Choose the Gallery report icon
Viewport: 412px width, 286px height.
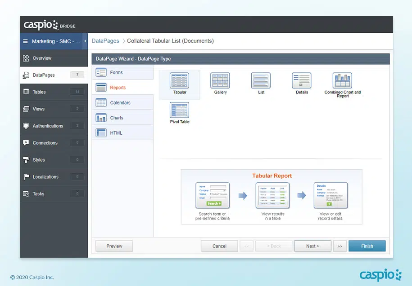coord(220,80)
